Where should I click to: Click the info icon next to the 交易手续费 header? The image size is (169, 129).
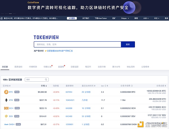point(132,86)
